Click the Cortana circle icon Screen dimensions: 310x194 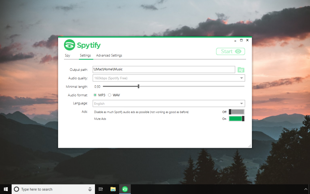coord(16,189)
